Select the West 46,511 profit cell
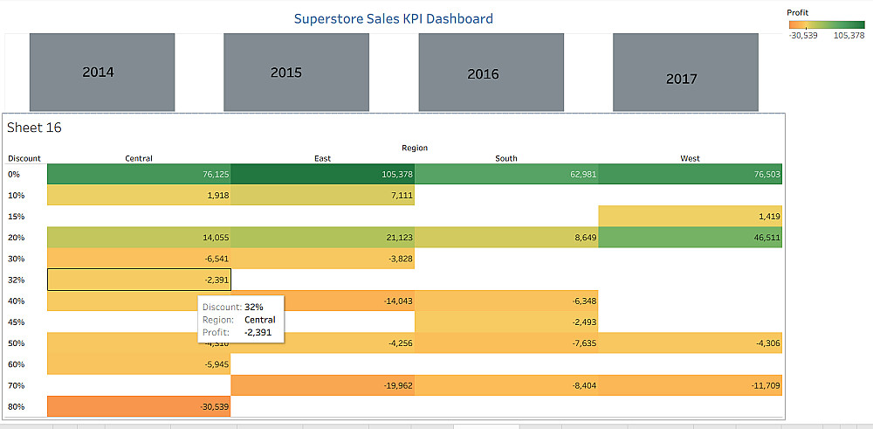Viewport: 873px width, 429px height. [690, 237]
